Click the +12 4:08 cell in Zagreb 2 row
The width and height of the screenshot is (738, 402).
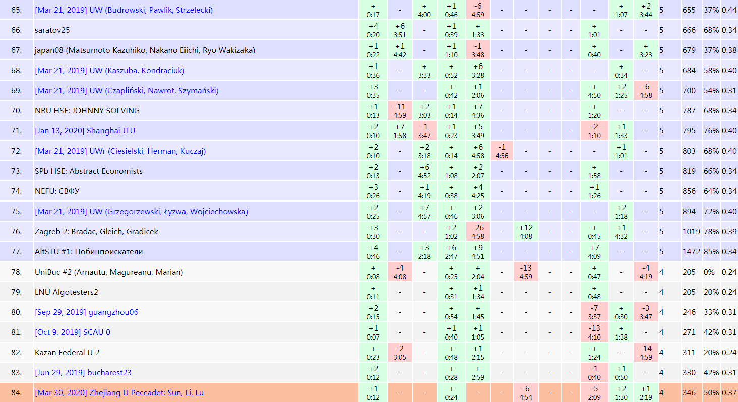(x=526, y=232)
